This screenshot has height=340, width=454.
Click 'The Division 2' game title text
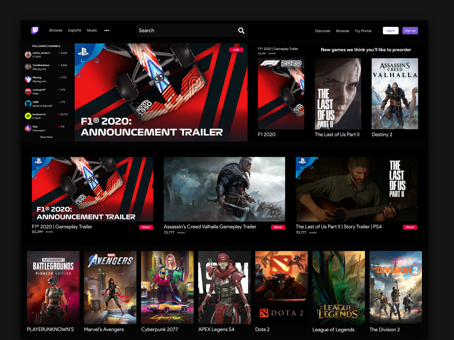pyautogui.click(x=384, y=330)
